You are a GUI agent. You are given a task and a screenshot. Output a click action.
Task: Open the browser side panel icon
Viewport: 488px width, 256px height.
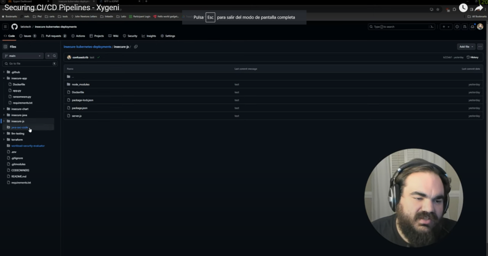[x=471, y=10]
